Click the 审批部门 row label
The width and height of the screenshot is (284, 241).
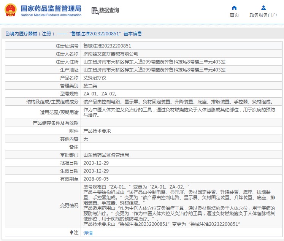tap(69, 155)
